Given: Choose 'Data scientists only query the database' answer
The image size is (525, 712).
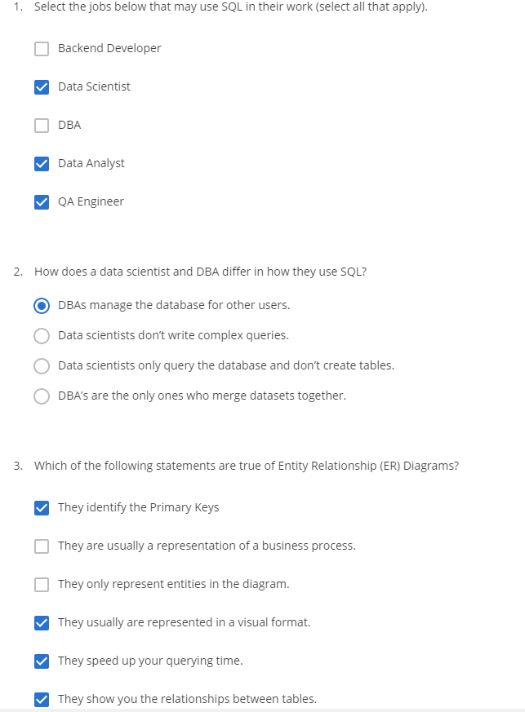Looking at the screenshot, I should 42,365.
